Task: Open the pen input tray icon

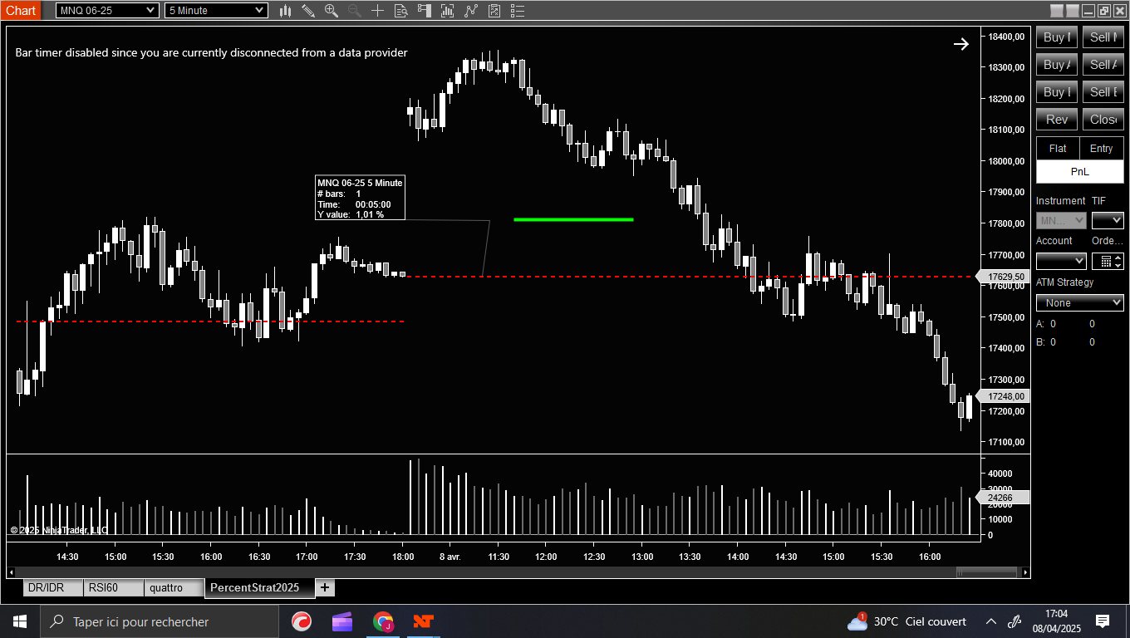Action: 1014,621
